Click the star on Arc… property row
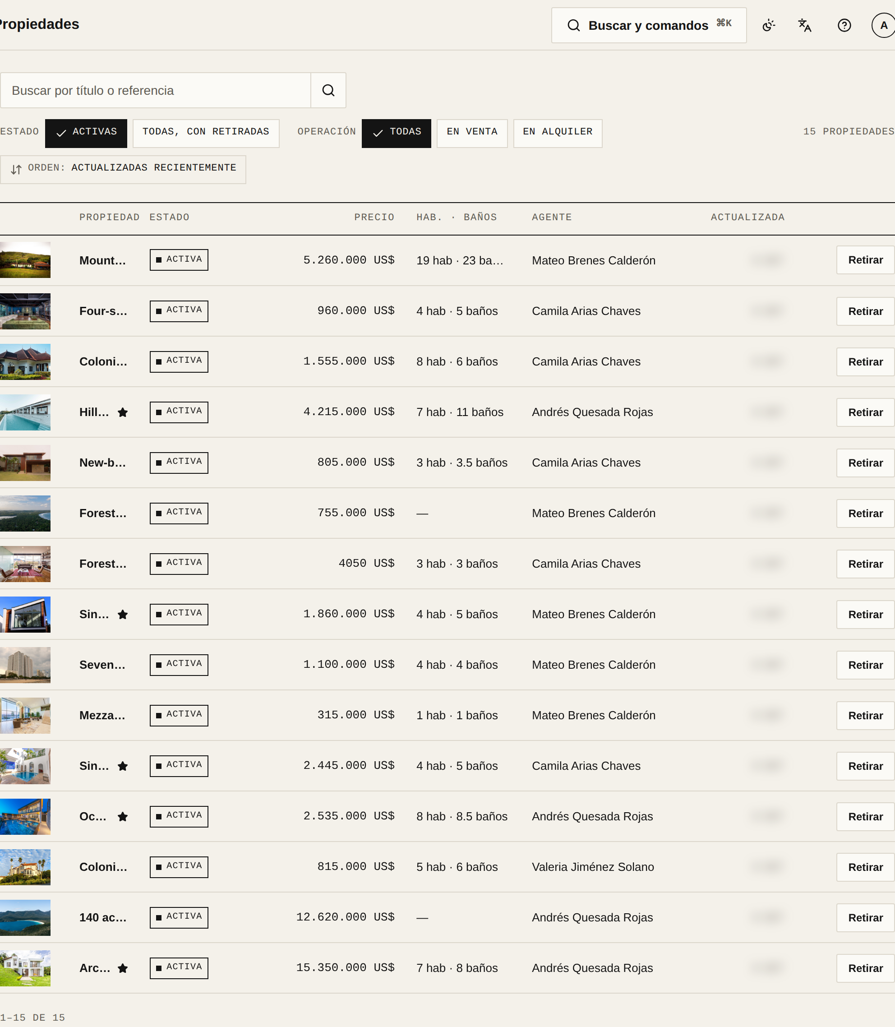The image size is (895, 1027). pyautogui.click(x=122, y=968)
